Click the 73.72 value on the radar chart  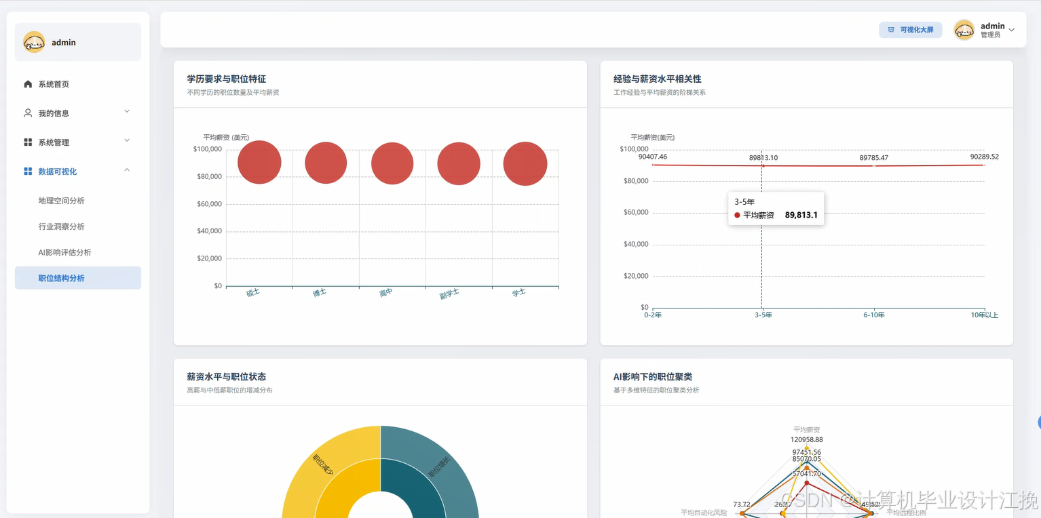[742, 504]
